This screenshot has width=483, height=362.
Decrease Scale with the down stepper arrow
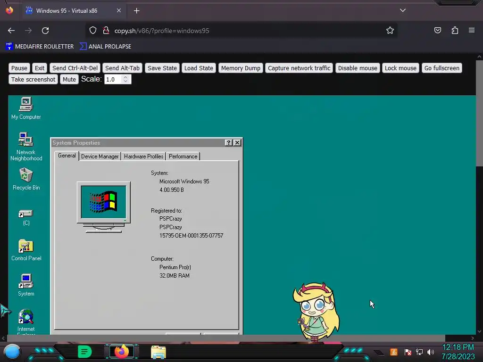(125, 82)
